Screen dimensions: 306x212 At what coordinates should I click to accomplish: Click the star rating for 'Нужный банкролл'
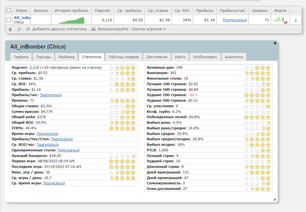[x=122, y=156]
